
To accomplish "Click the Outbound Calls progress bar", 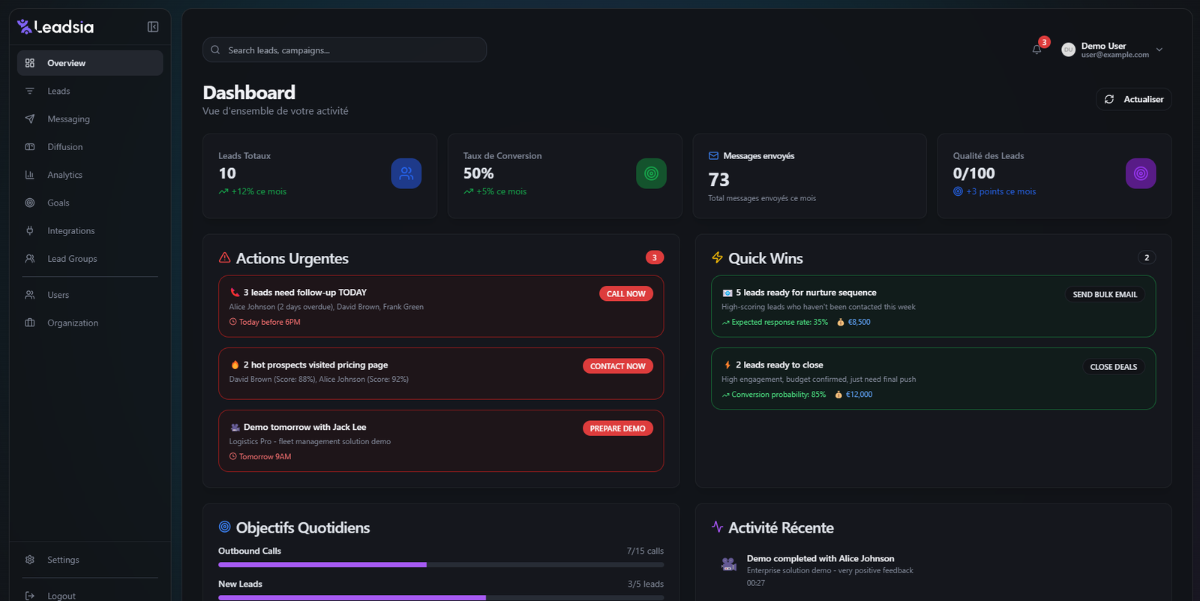I will tap(441, 565).
